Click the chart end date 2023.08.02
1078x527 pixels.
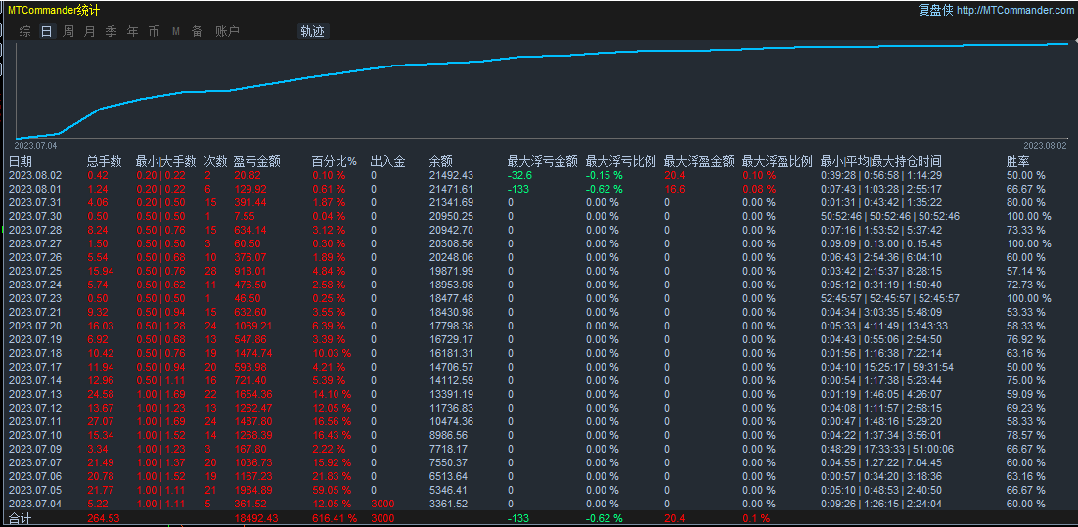(x=1045, y=146)
